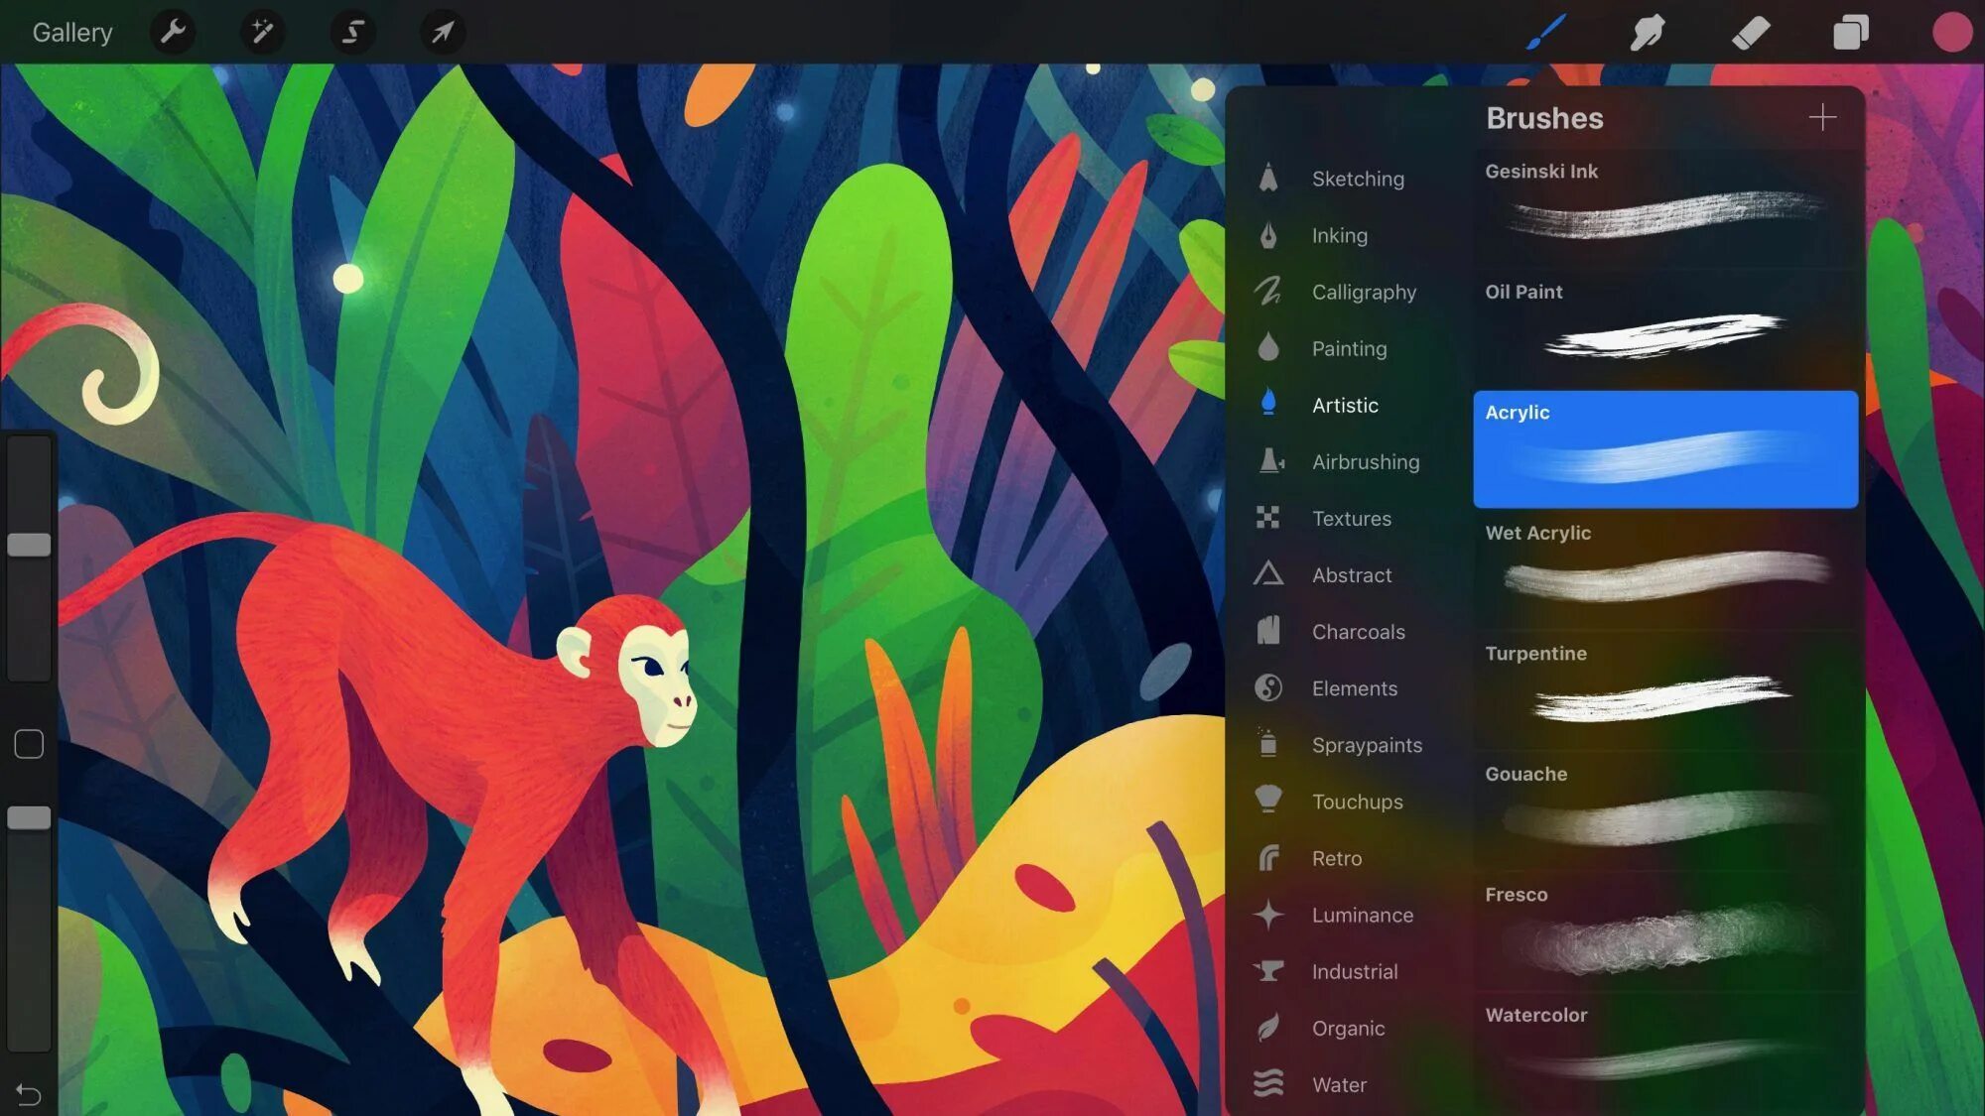Image resolution: width=1985 pixels, height=1116 pixels.
Task: Activate the Selection tool
Action: click(x=352, y=32)
